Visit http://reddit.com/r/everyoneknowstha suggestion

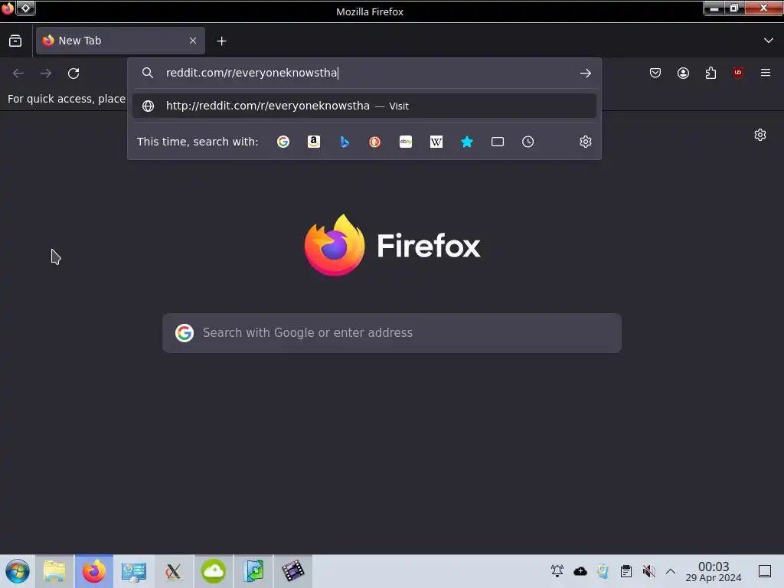[x=364, y=106]
